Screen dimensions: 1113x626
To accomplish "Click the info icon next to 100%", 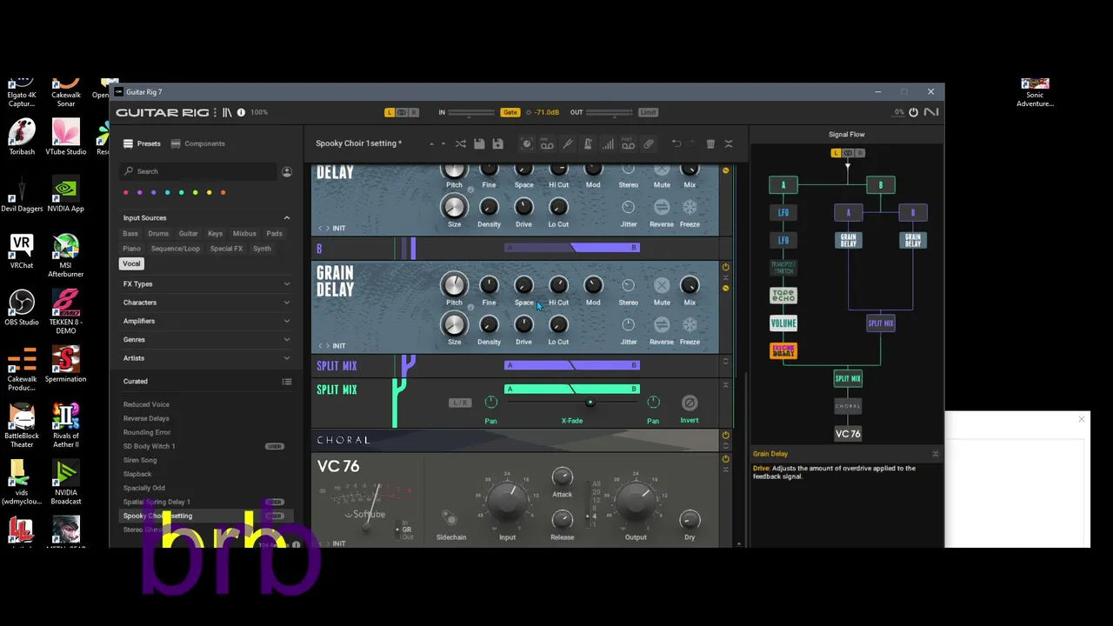I will click(x=241, y=112).
